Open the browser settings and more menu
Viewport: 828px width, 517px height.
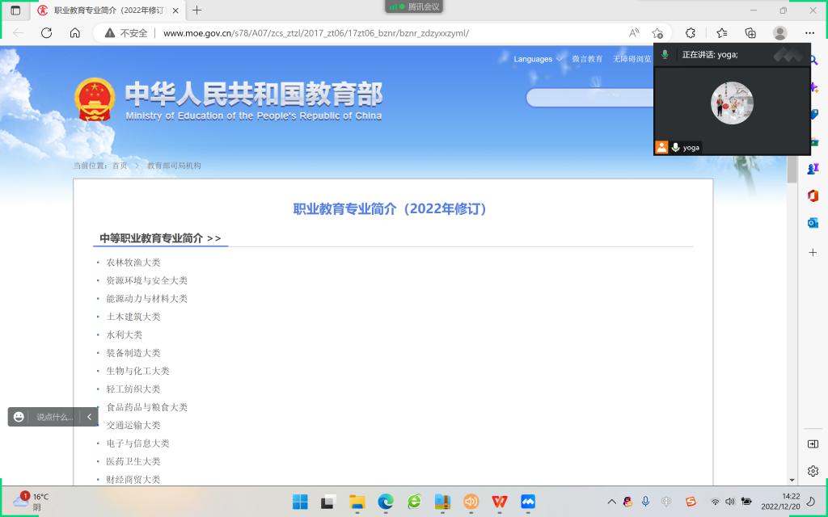coord(809,33)
